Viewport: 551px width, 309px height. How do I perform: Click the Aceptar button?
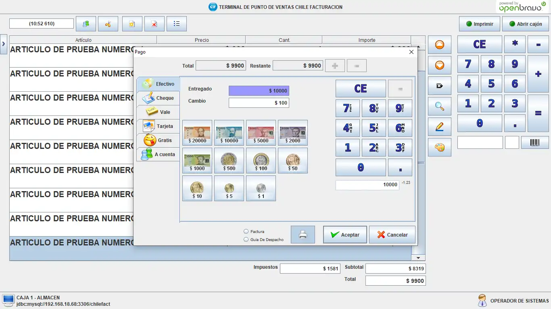click(345, 235)
